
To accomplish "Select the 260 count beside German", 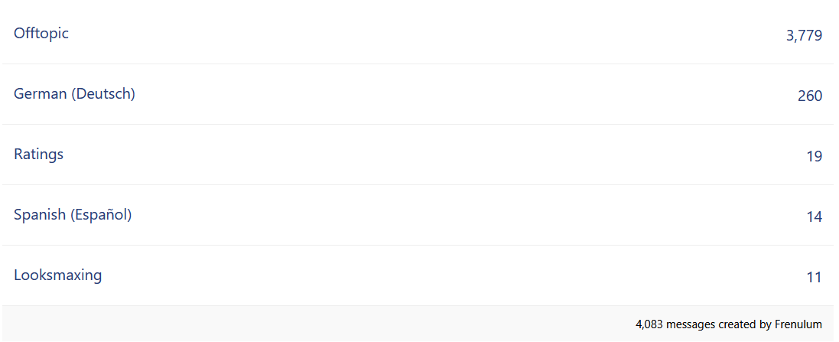I will tap(810, 96).
